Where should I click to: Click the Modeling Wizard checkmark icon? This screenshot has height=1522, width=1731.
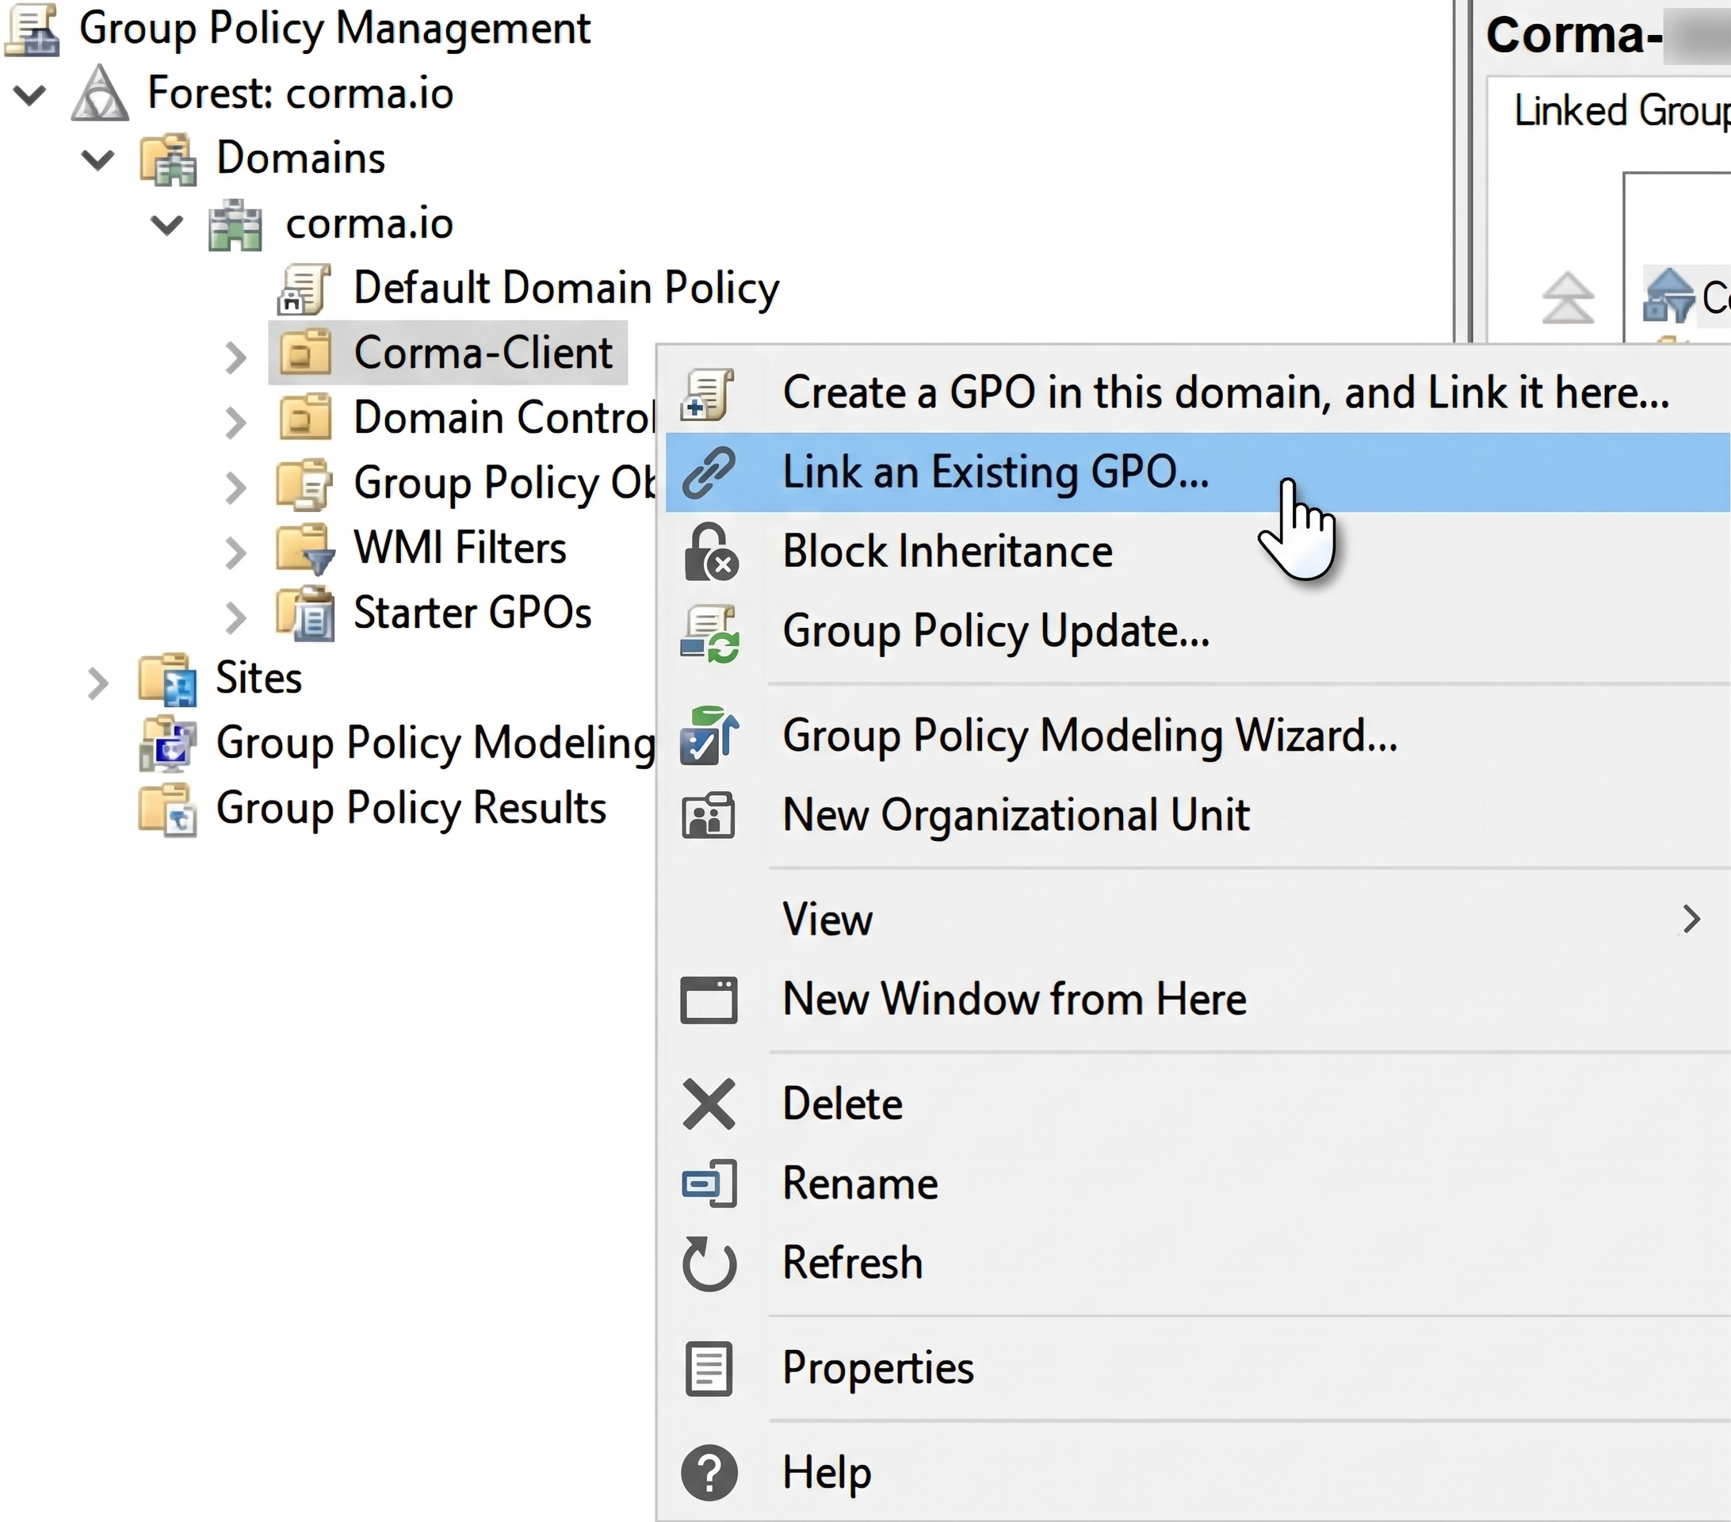click(709, 735)
